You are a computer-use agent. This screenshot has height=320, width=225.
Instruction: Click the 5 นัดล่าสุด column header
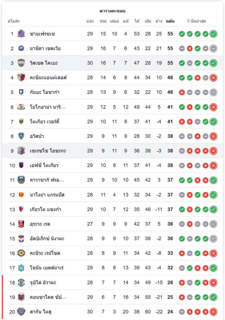(196, 21)
